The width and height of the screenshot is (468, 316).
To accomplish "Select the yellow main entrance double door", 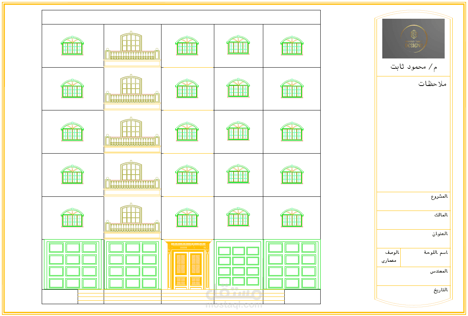I will (x=188, y=264).
